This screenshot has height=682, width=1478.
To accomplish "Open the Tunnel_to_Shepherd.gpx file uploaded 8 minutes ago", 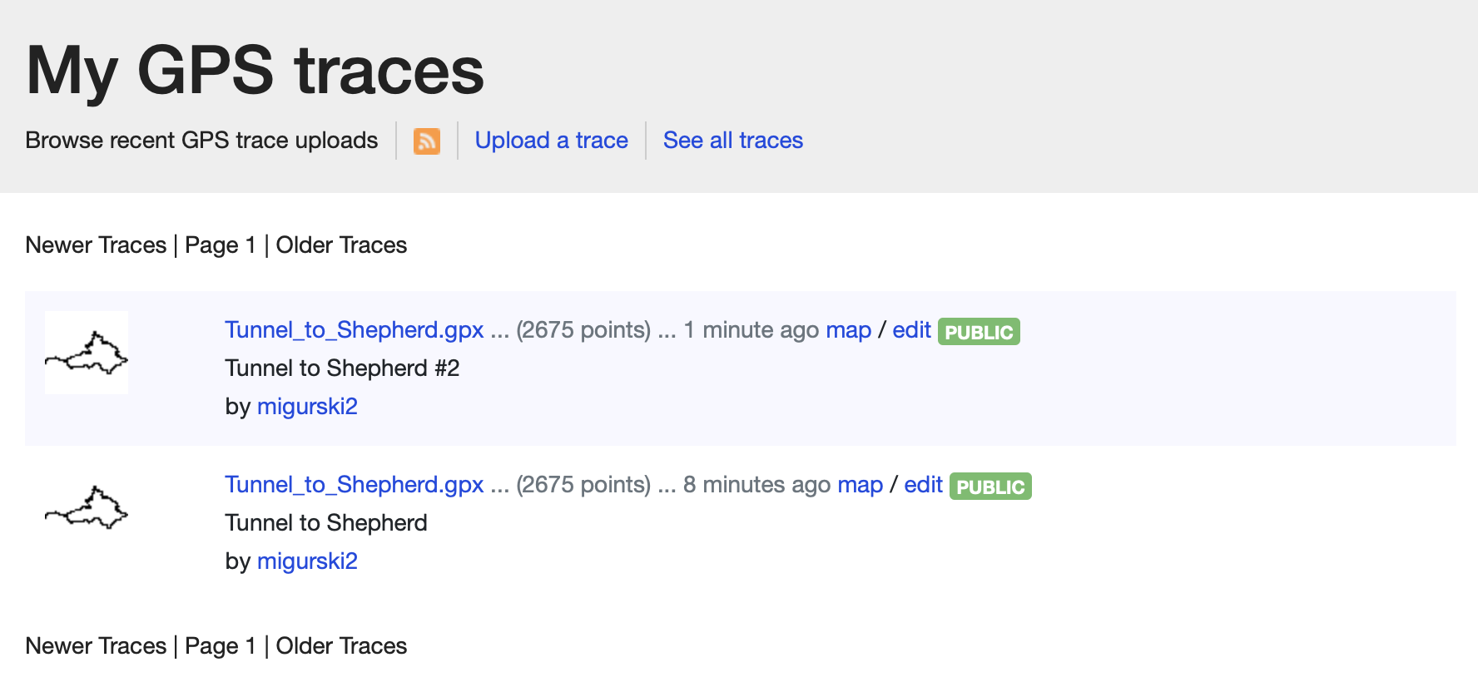I will 354,485.
